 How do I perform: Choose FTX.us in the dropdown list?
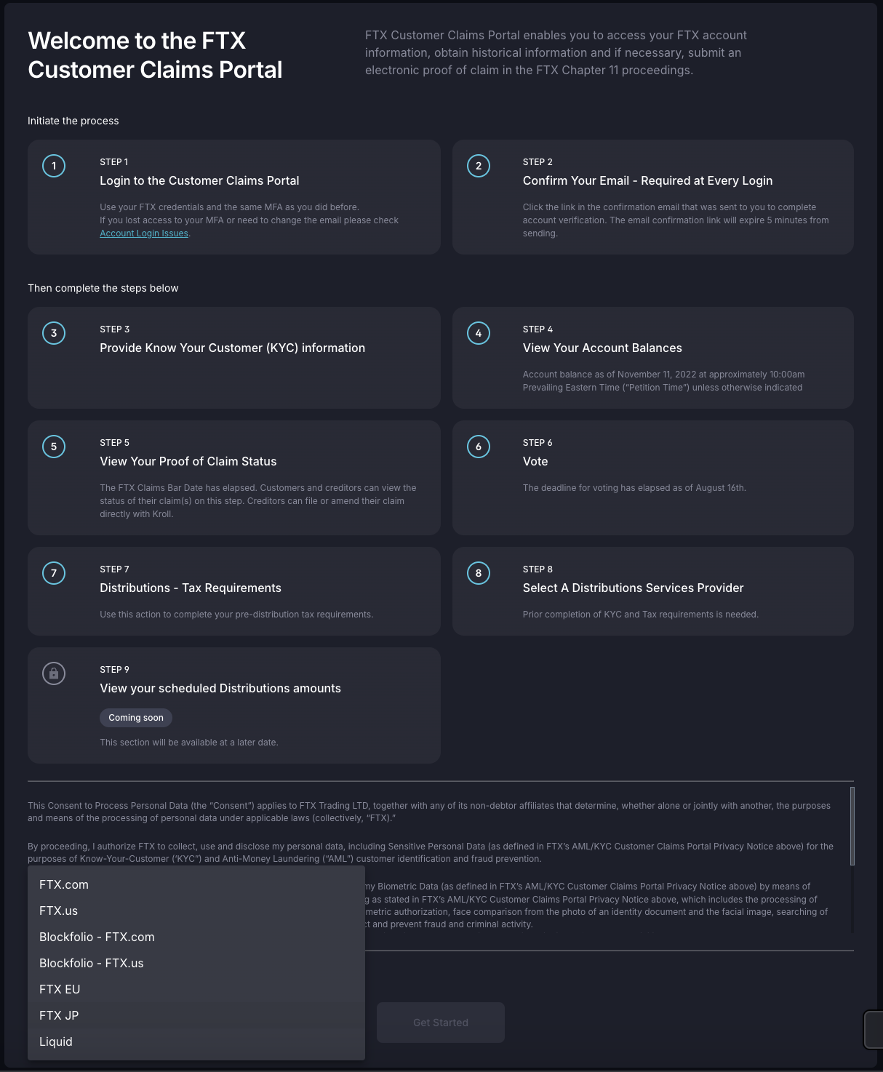tap(58, 911)
